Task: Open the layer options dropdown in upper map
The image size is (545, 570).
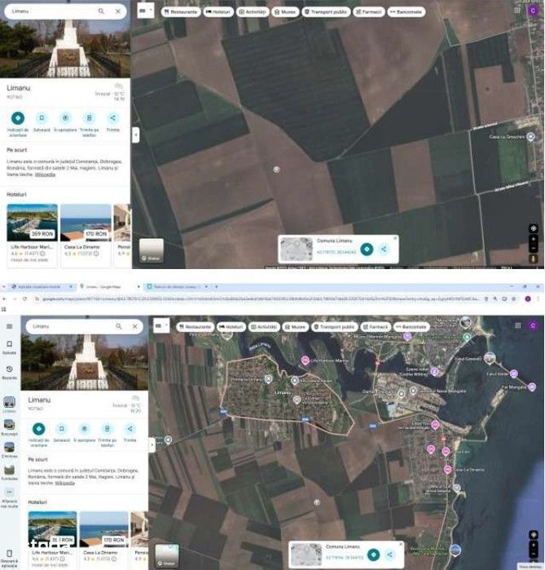Action: [x=146, y=11]
